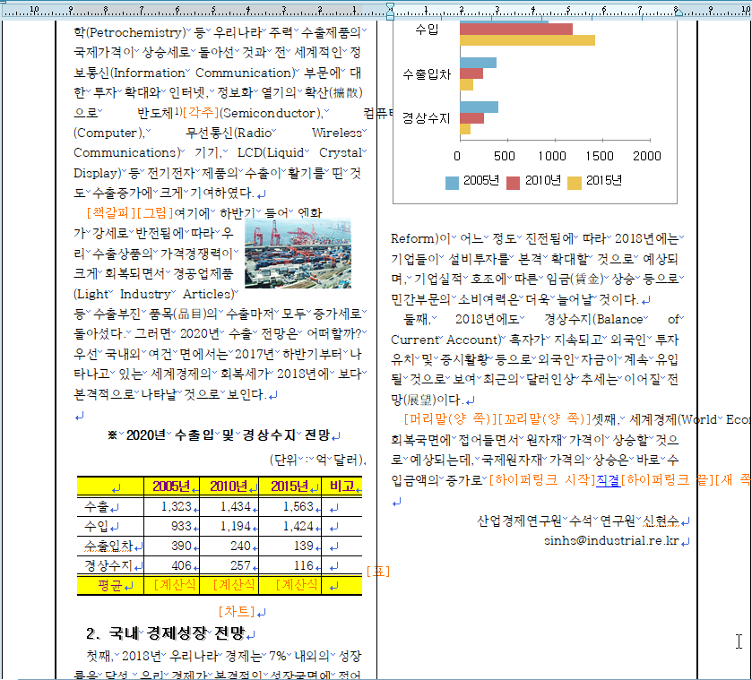Select the [각주] footnote control code
Screen dimensions: 752x680
(x=201, y=113)
